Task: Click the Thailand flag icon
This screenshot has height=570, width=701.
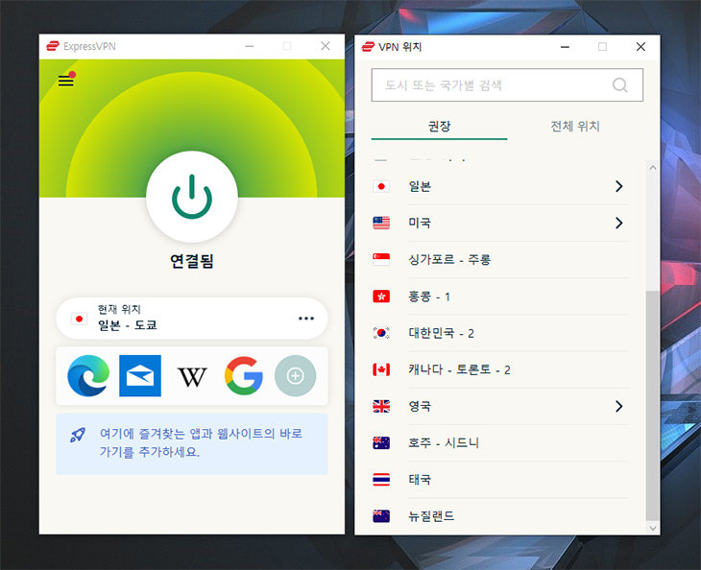Action: pos(381,480)
